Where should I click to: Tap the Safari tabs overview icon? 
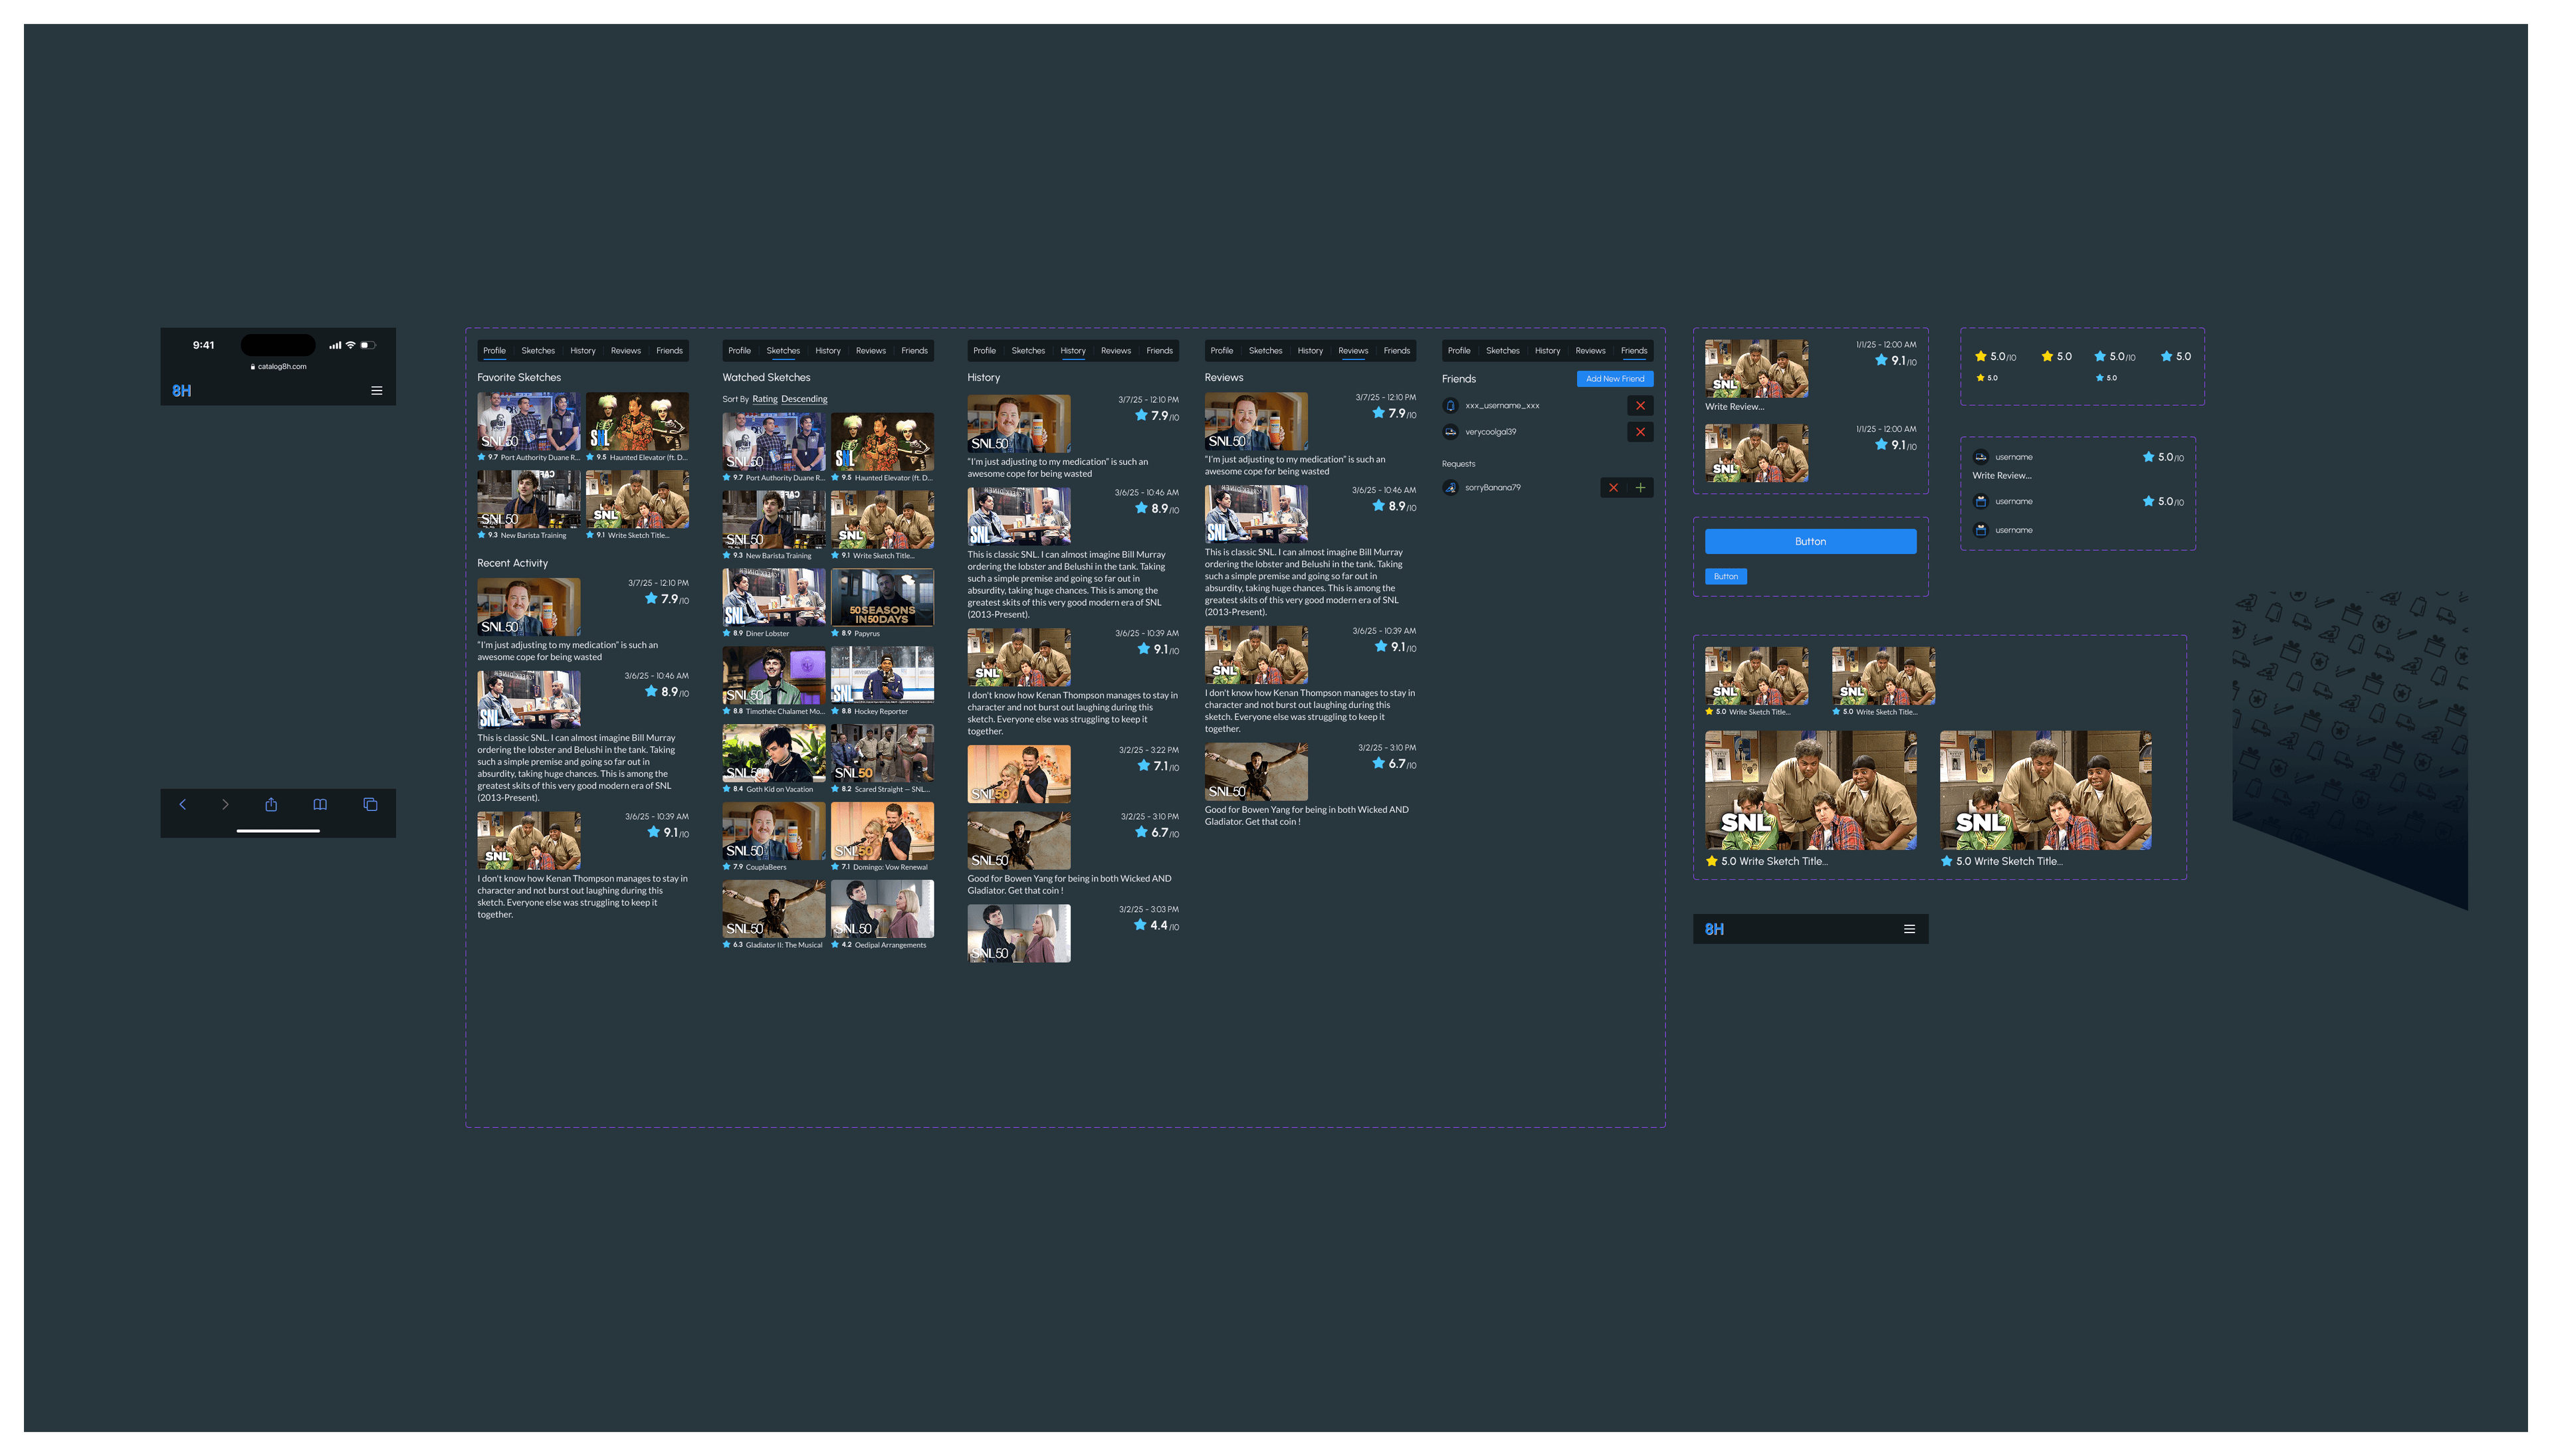pyautogui.click(x=370, y=805)
